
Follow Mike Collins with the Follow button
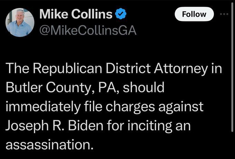pyautogui.click(x=194, y=14)
